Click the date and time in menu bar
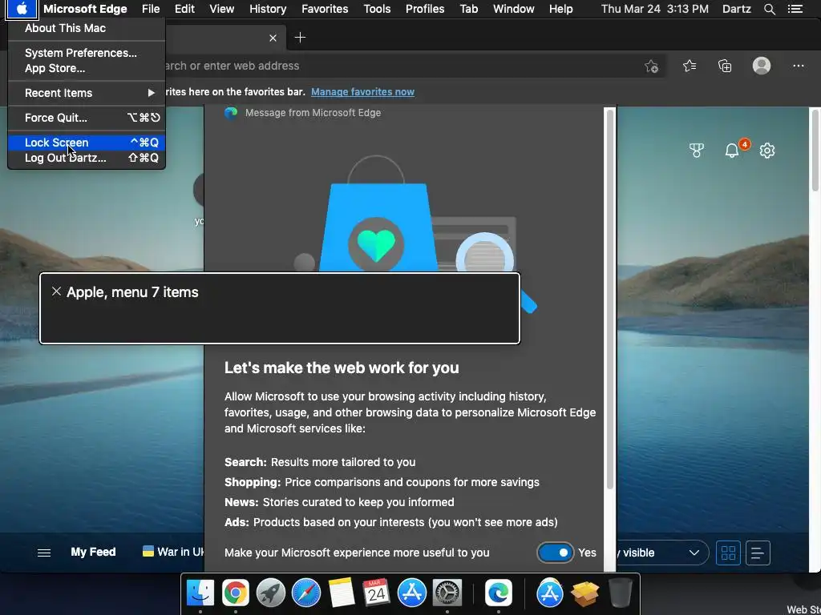821x615 pixels. [654, 9]
